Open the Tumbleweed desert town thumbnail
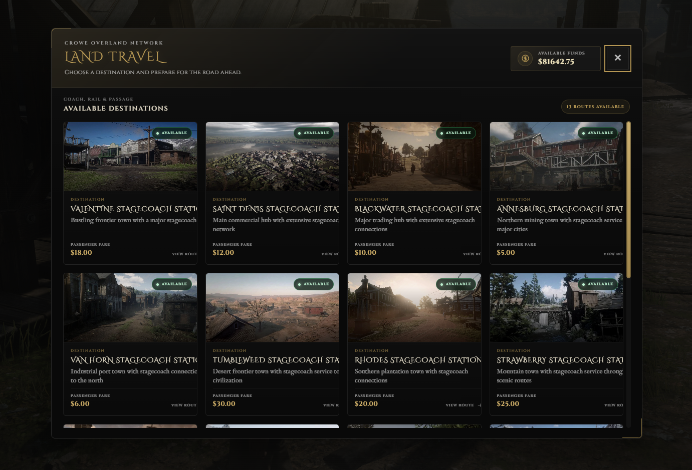Image resolution: width=692 pixels, height=470 pixels. (x=272, y=307)
